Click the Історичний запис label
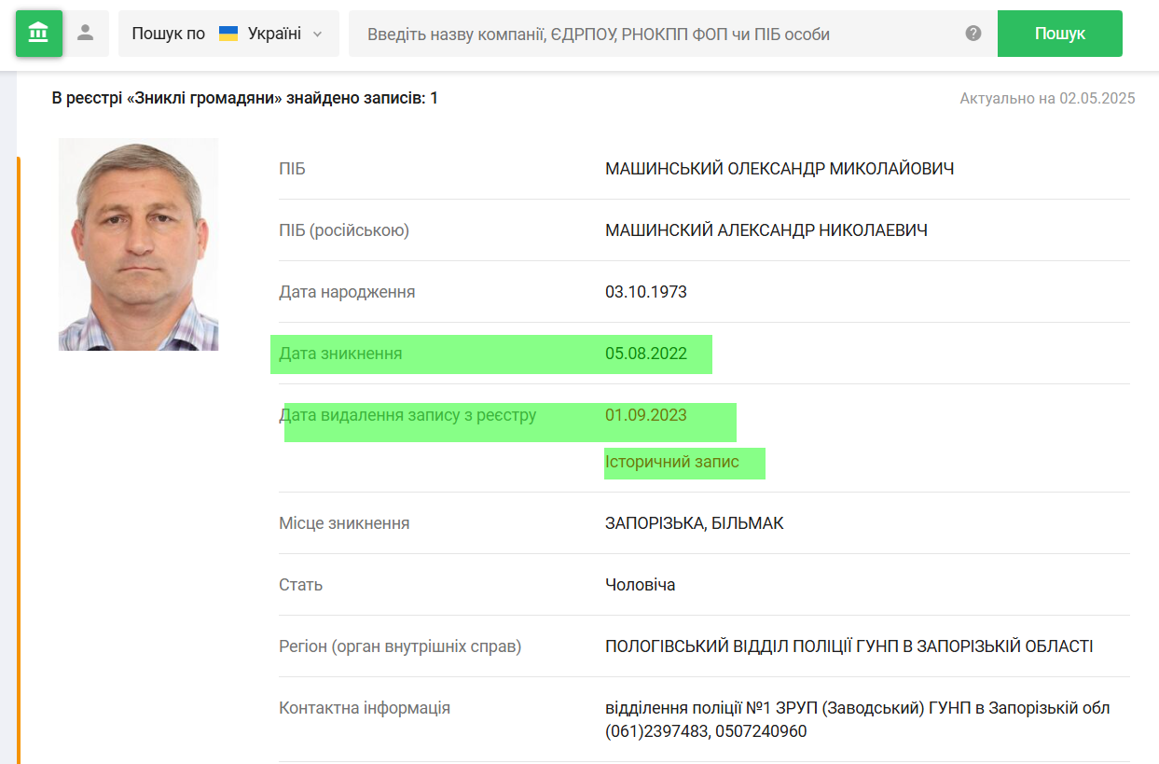Image resolution: width=1159 pixels, height=764 pixels. 684,463
